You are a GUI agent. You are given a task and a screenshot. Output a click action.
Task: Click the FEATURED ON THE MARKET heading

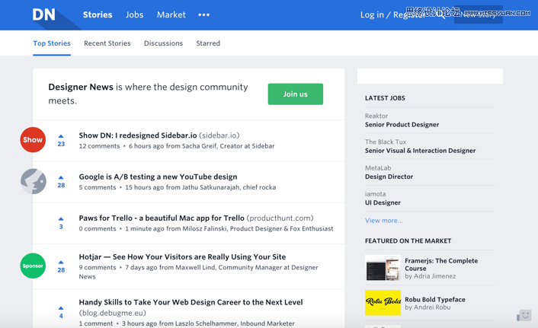tap(408, 241)
